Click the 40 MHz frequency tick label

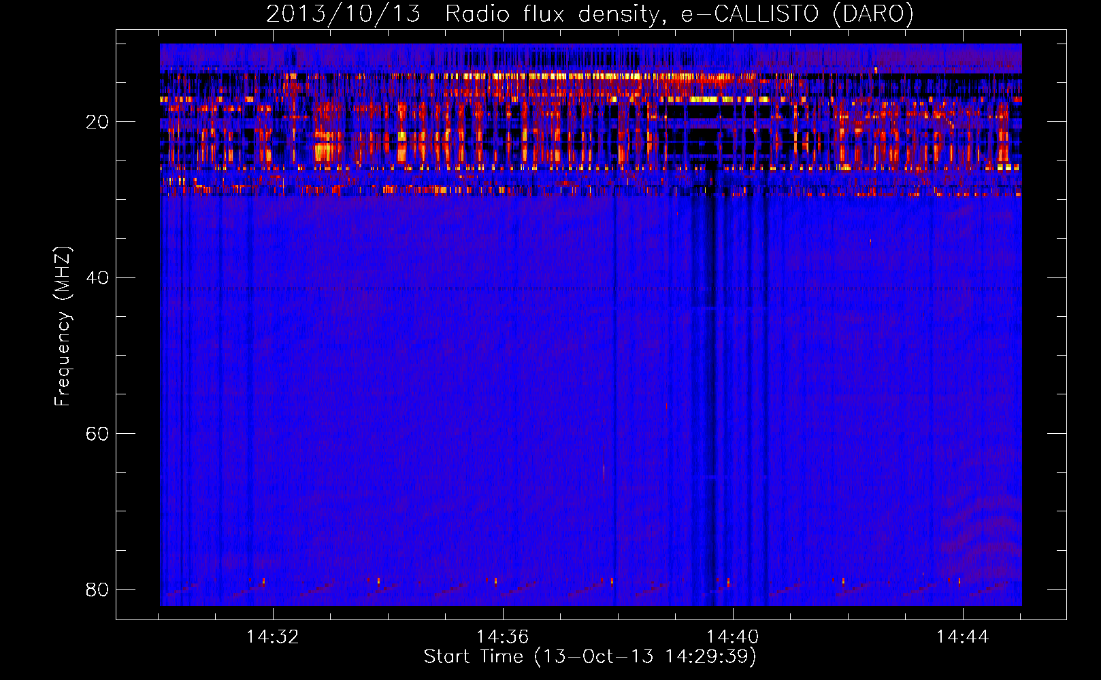[97, 277]
